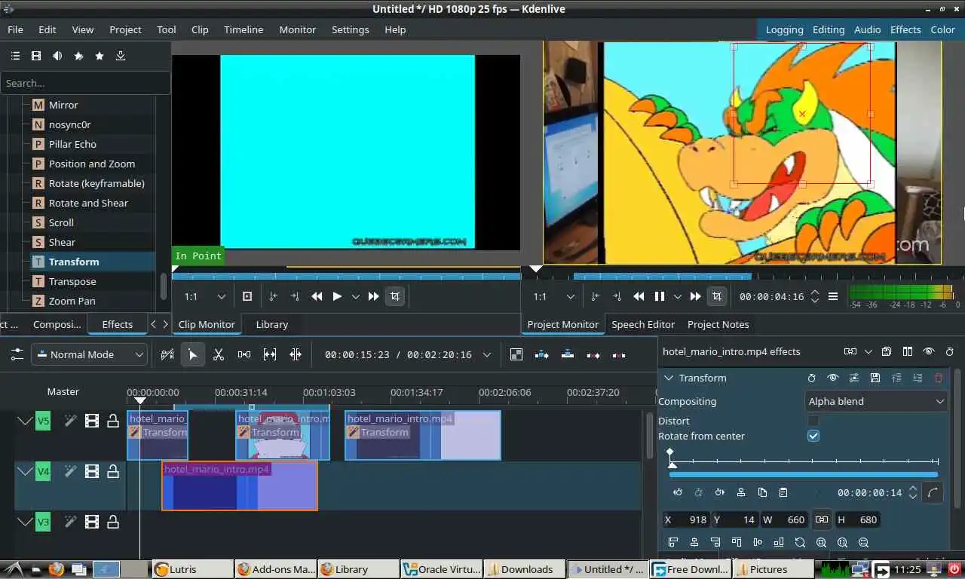Open the Project menu
Screen dimensions: 965x579
125,29
